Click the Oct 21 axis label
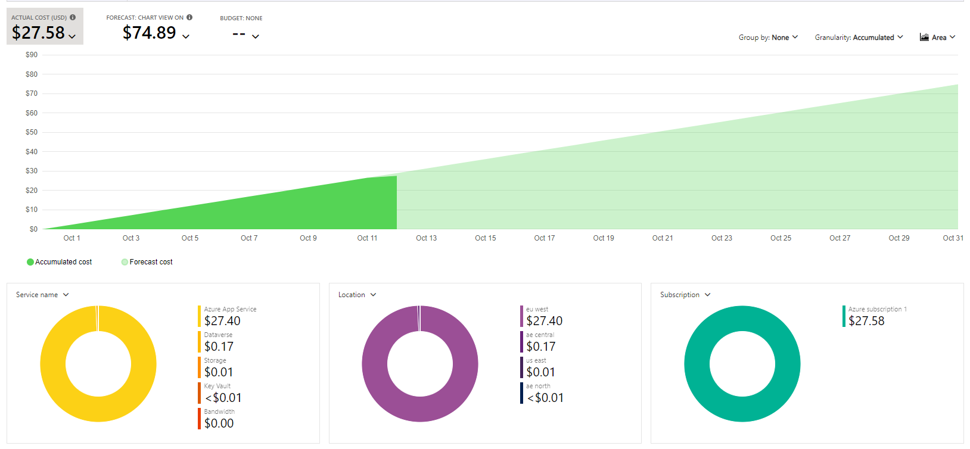The image size is (970, 449). [663, 238]
